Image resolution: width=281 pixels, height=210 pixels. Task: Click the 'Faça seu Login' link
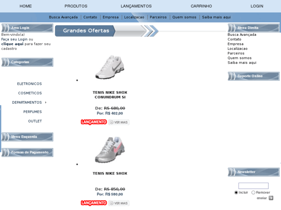(x=14, y=39)
